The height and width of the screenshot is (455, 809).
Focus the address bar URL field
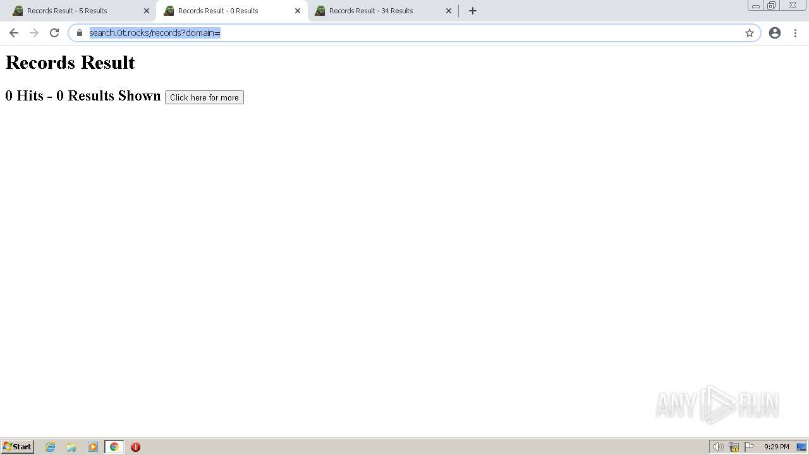tap(414, 33)
